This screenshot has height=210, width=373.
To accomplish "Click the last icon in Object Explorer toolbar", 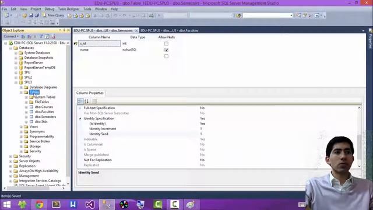I will [53, 36].
